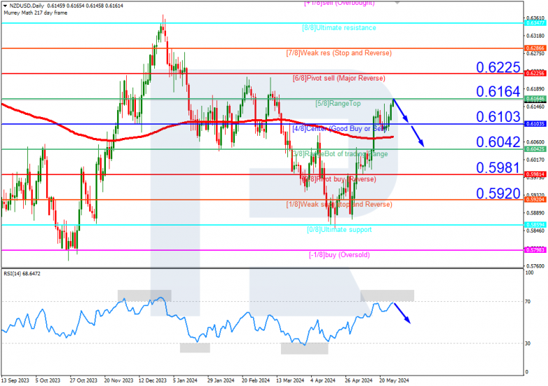Click the 29 Jan 2024 date label
548x386 pixels.
click(221, 380)
